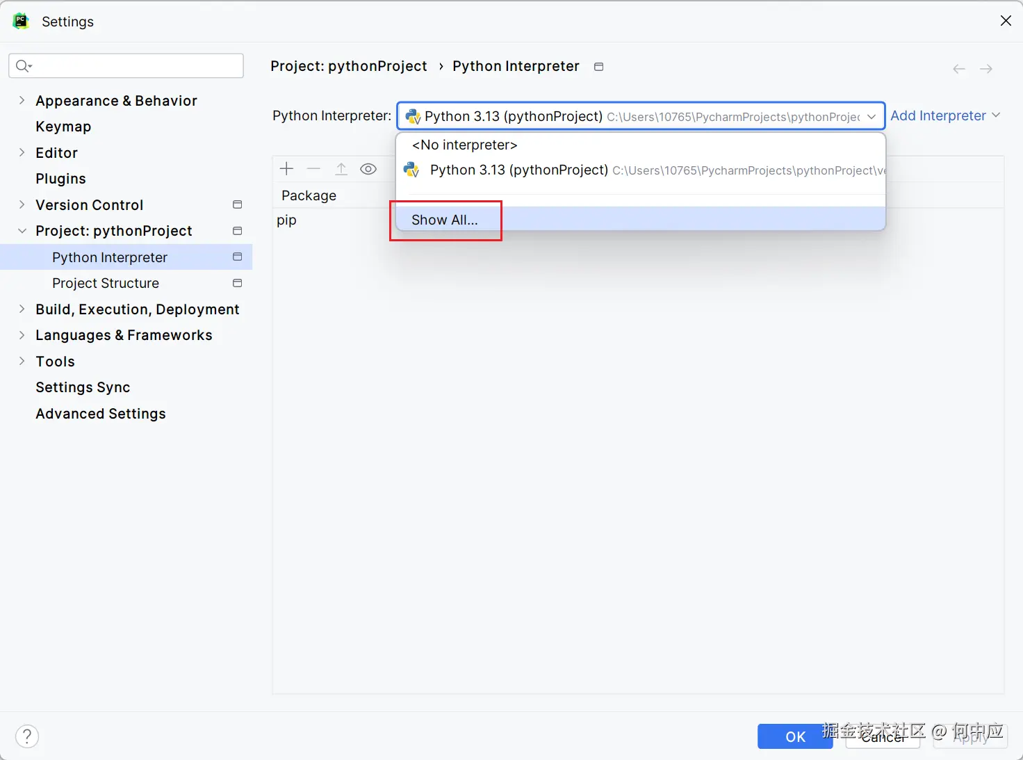This screenshot has width=1023, height=760.
Task: Select Show All... in interpreter list
Action: click(x=445, y=220)
